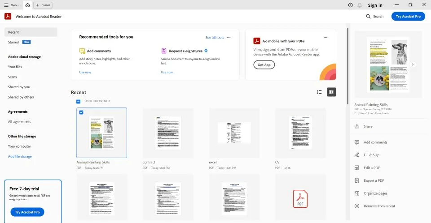The image size is (431, 223).
Task: Click the Search magnifier icon
Action: [368, 17]
